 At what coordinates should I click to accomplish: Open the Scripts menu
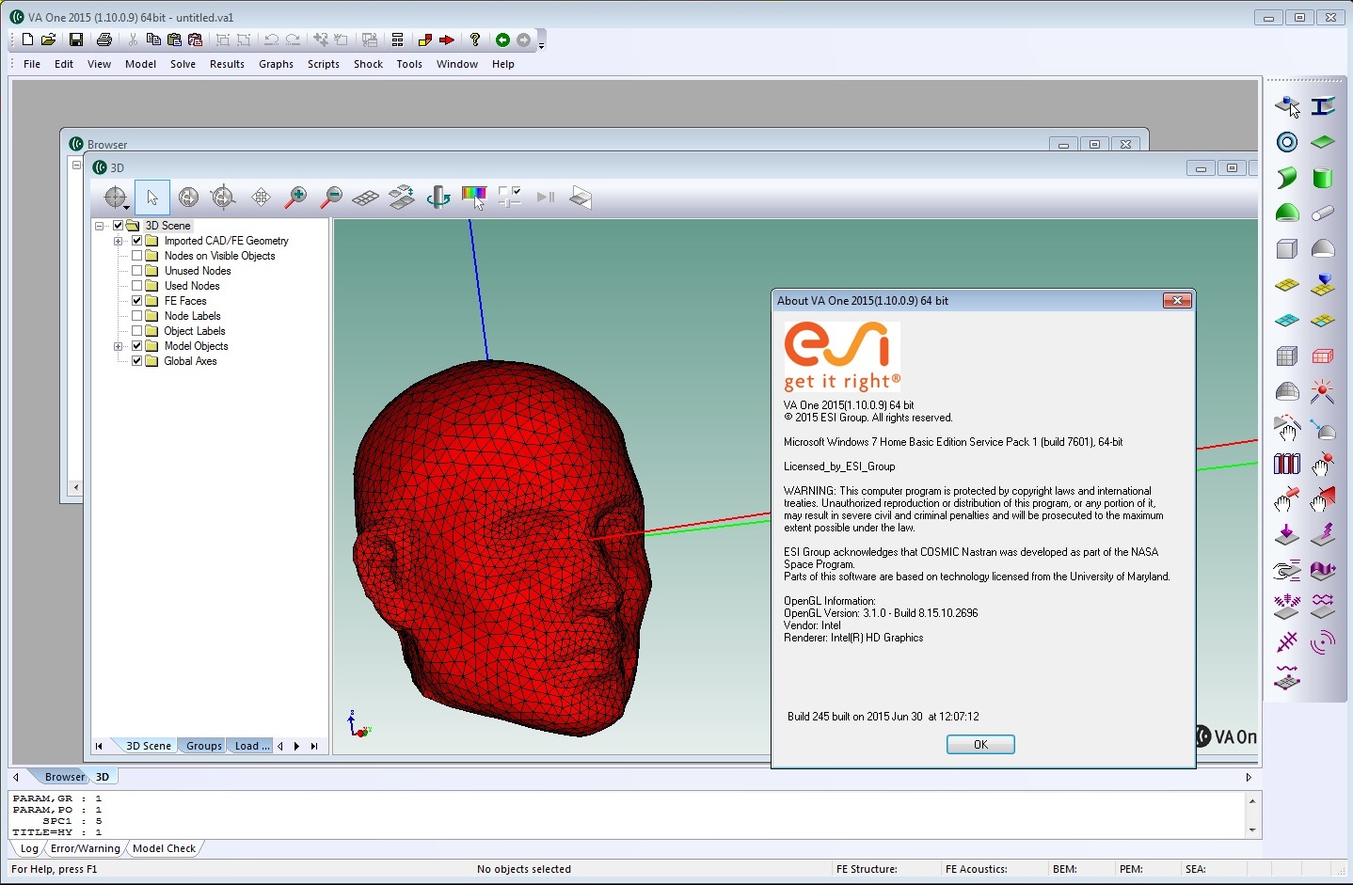click(324, 64)
